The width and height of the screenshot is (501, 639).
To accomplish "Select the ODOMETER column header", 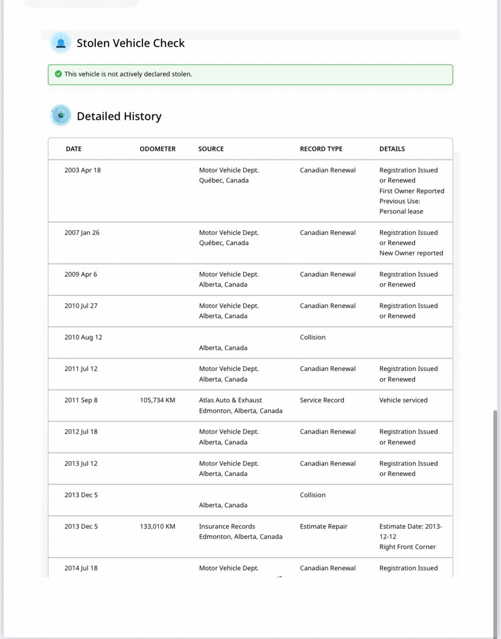I will tap(157, 149).
